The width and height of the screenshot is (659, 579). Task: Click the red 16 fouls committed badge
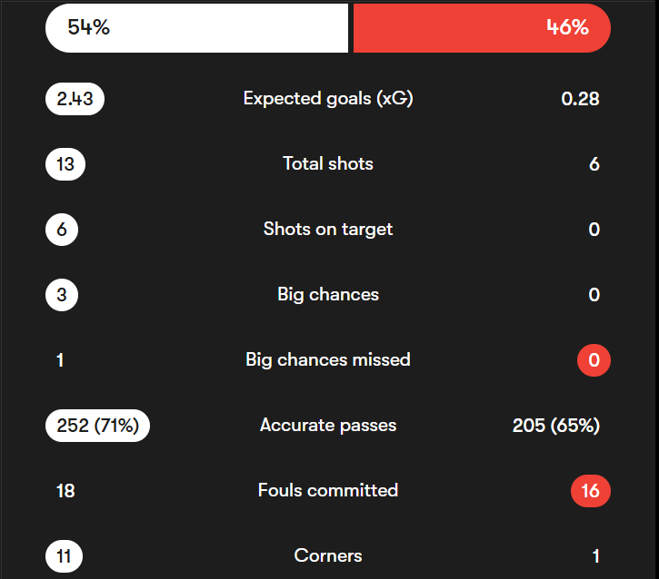coord(590,491)
